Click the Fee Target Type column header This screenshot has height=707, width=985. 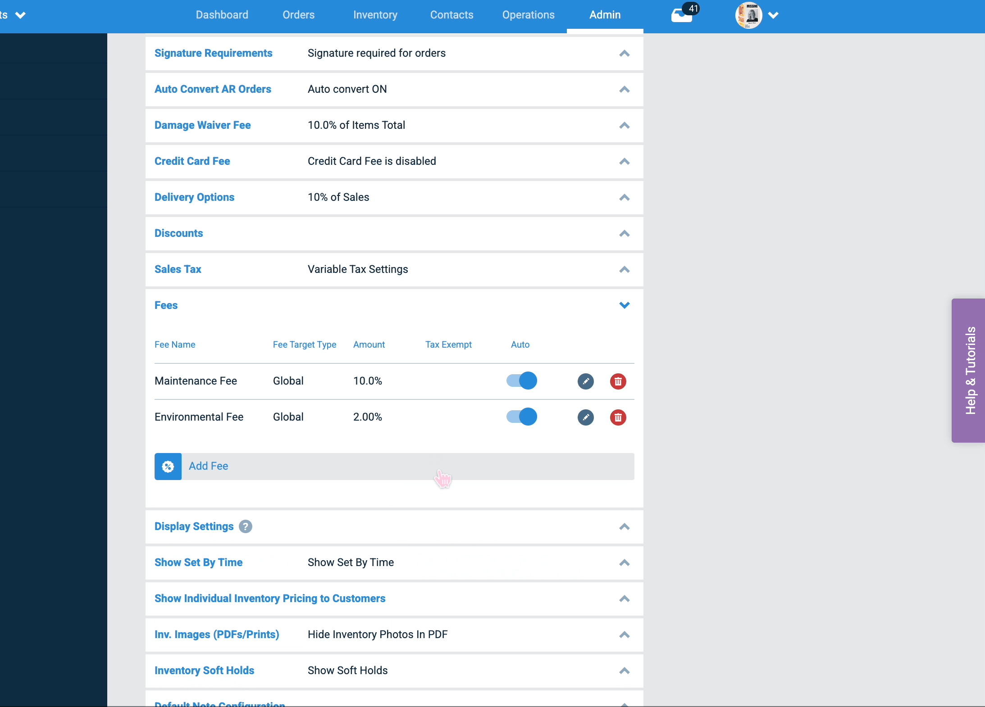305,344
